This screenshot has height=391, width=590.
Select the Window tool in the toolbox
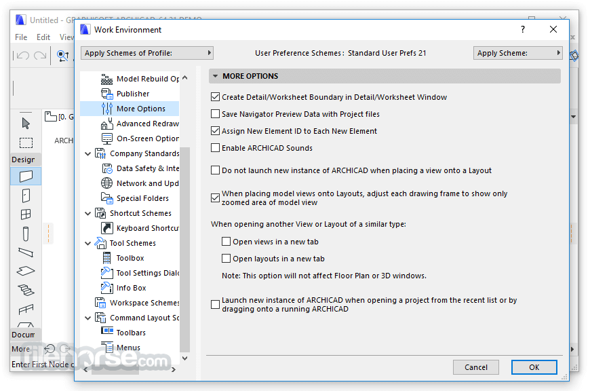tap(26, 215)
